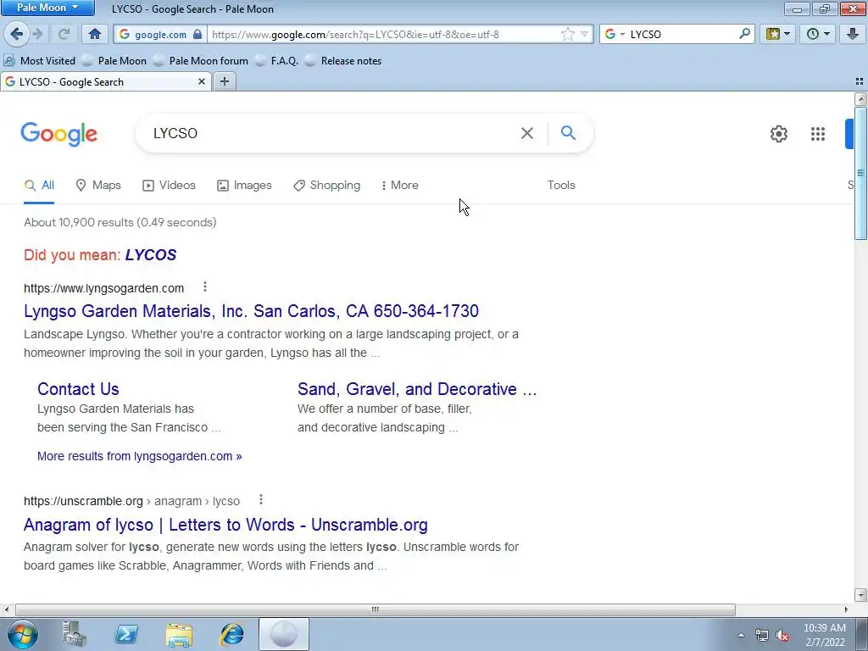Open the Google apps grid icon

coord(818,134)
